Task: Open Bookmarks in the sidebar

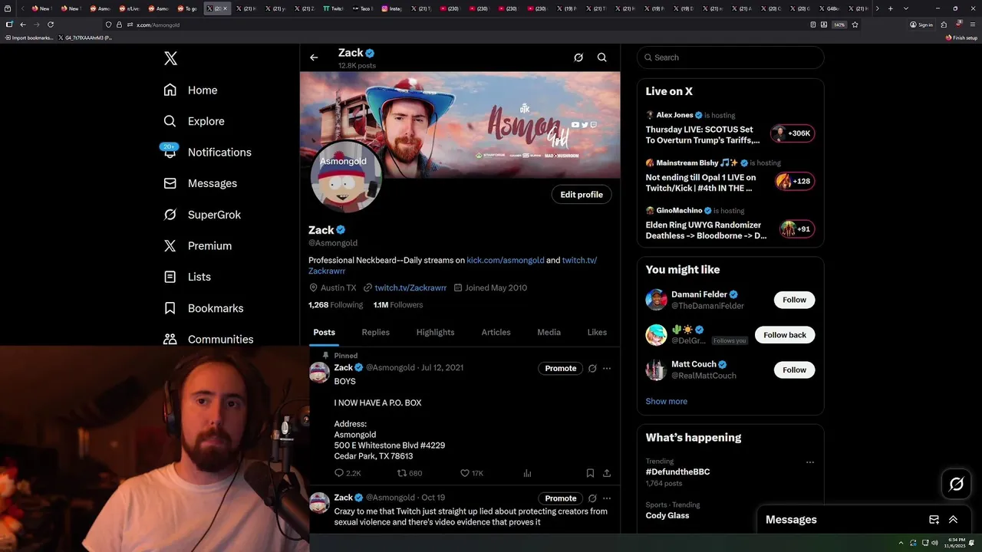Action: pyautogui.click(x=203, y=308)
